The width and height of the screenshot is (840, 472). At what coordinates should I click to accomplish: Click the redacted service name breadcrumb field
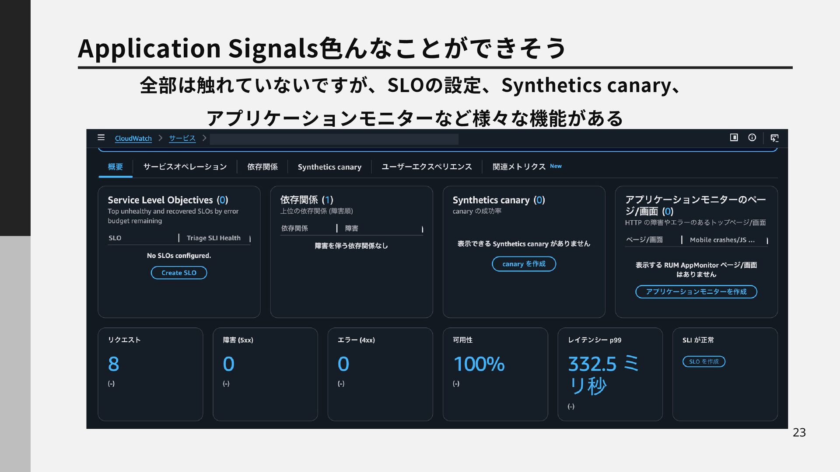tap(334, 139)
